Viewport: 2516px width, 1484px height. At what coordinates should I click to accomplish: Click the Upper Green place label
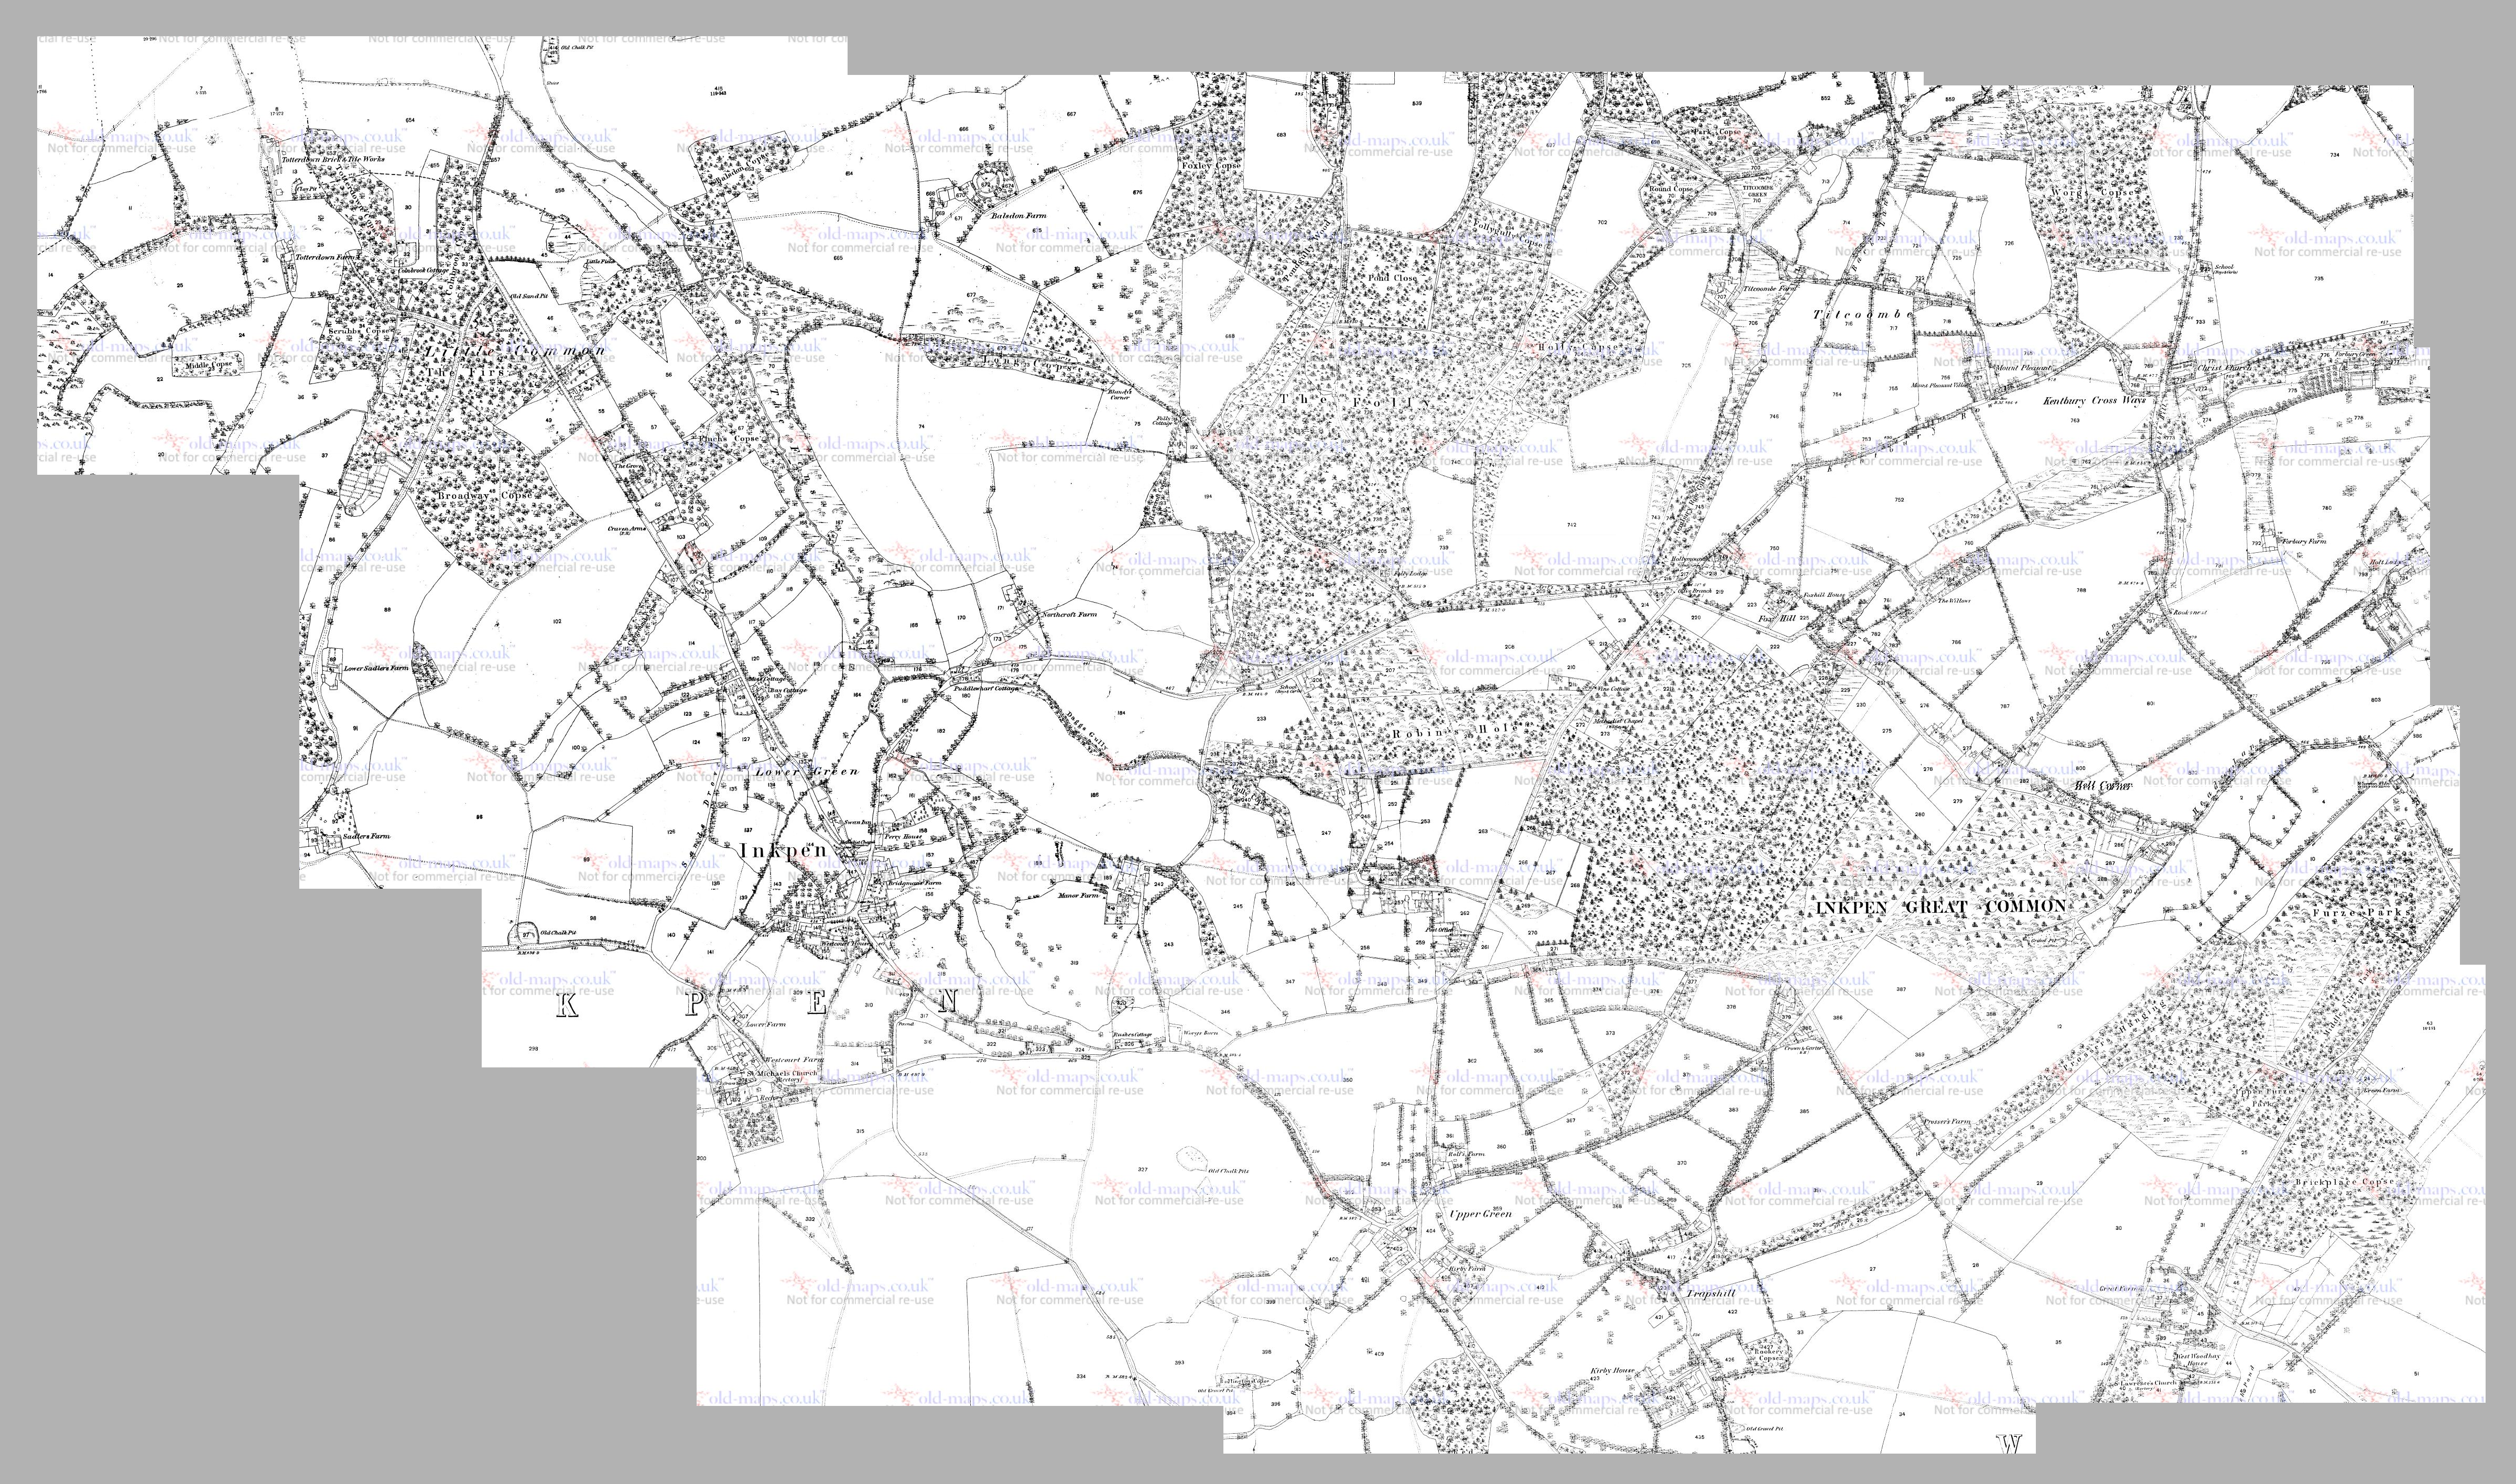[x=1481, y=1214]
